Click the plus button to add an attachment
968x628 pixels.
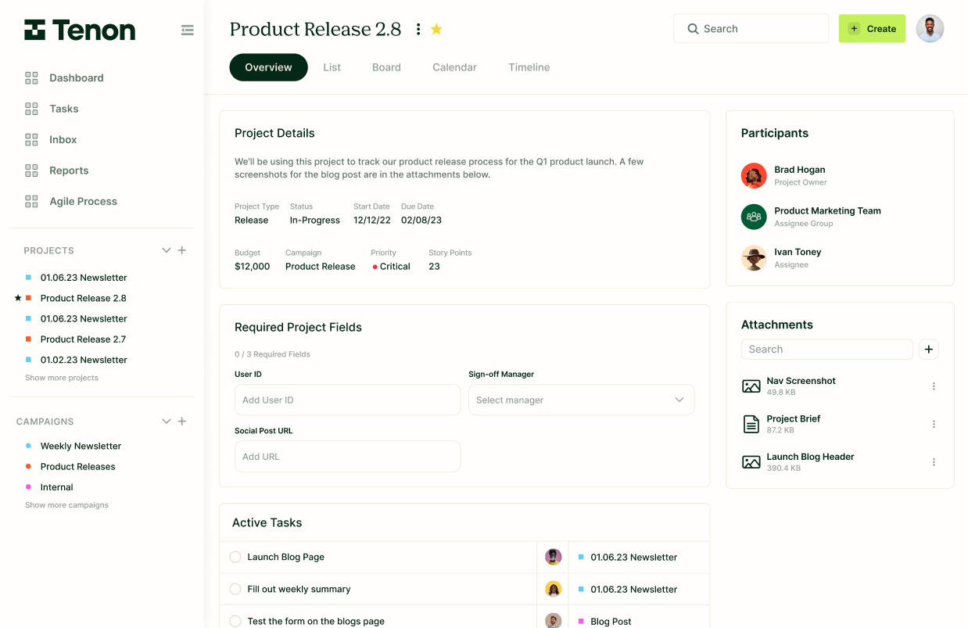point(928,350)
